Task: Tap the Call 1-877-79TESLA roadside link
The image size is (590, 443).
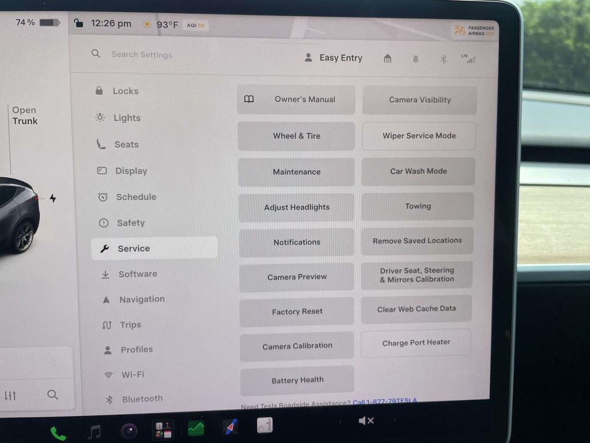Action: coord(384,401)
